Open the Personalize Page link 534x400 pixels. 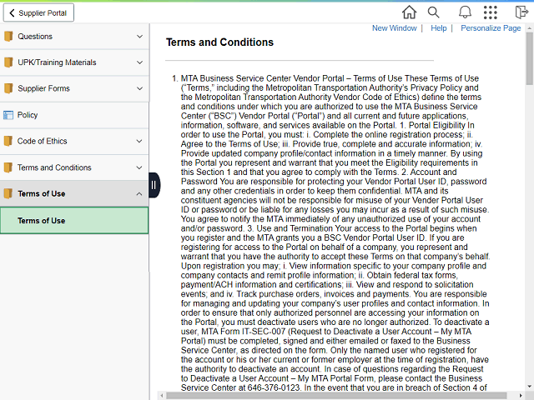click(491, 28)
